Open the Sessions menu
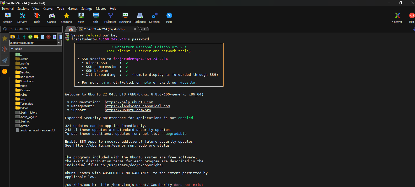Image resolution: width=415 pixels, height=187 pixels. (23, 9)
